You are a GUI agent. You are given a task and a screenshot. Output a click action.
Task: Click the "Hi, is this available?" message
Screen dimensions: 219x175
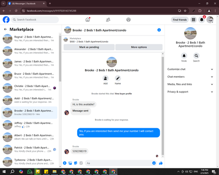click(83, 105)
